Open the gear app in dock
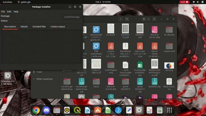Image resolution: width=206 pixels, height=116 pixels. (139, 110)
